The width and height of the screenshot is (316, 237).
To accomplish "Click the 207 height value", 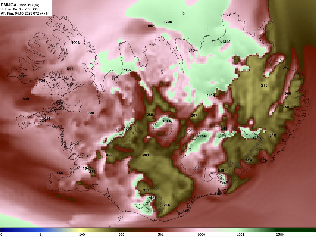I will (194, 115).
